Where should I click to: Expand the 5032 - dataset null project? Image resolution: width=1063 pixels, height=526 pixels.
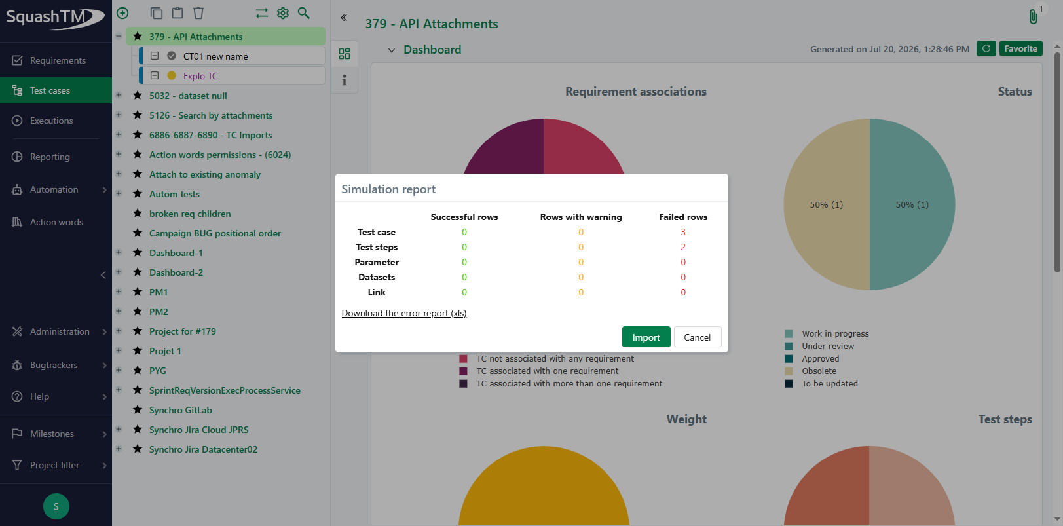(119, 96)
